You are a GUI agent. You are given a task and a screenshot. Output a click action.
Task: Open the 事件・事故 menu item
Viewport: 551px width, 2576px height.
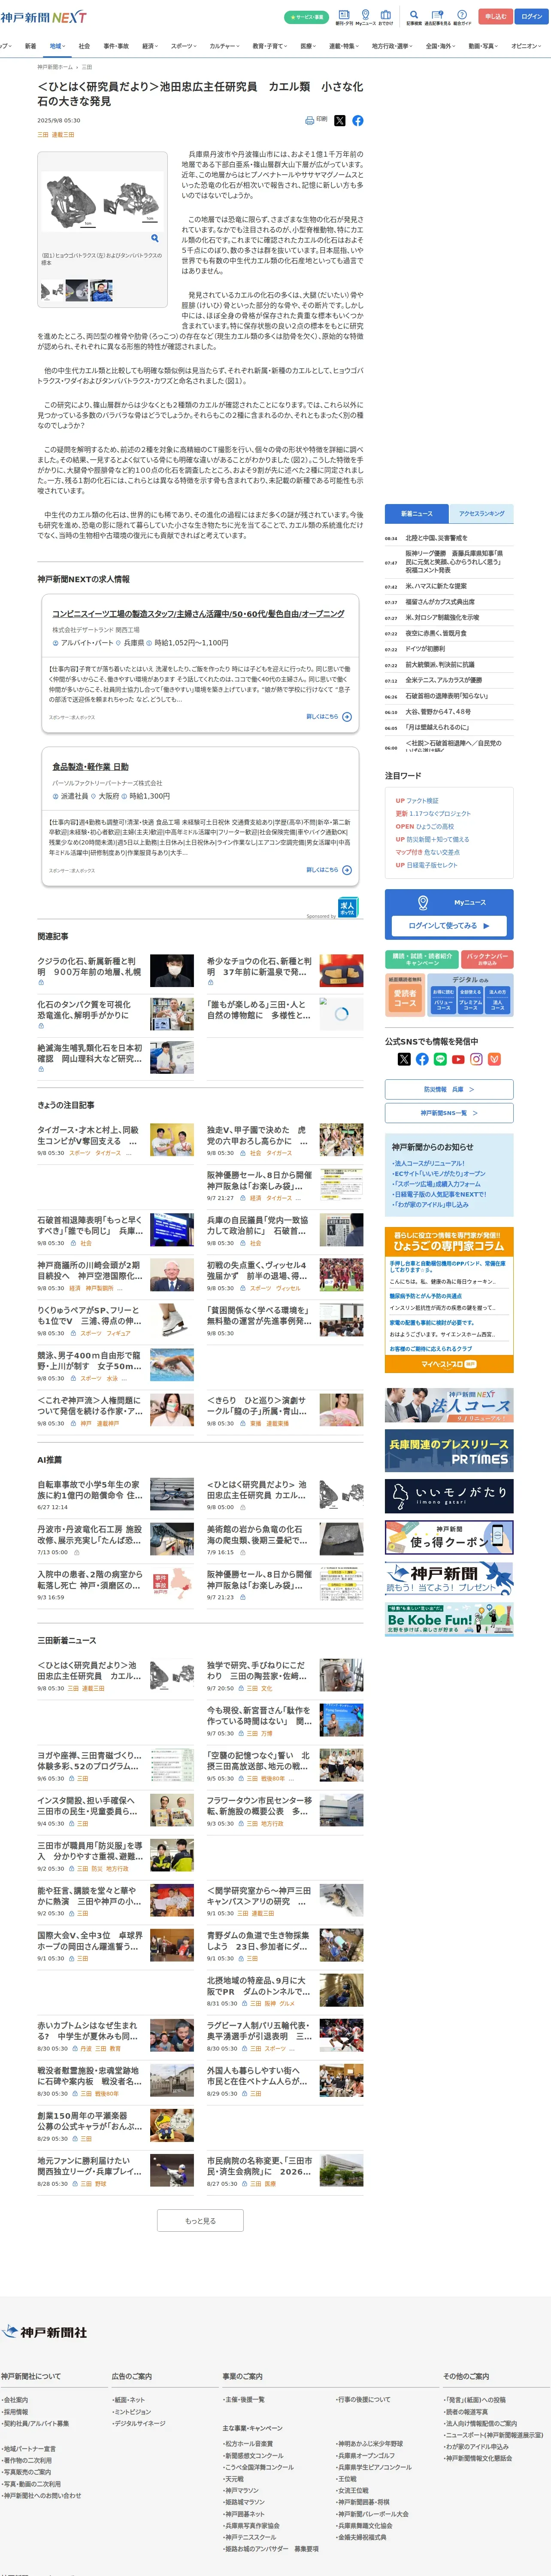(x=116, y=46)
